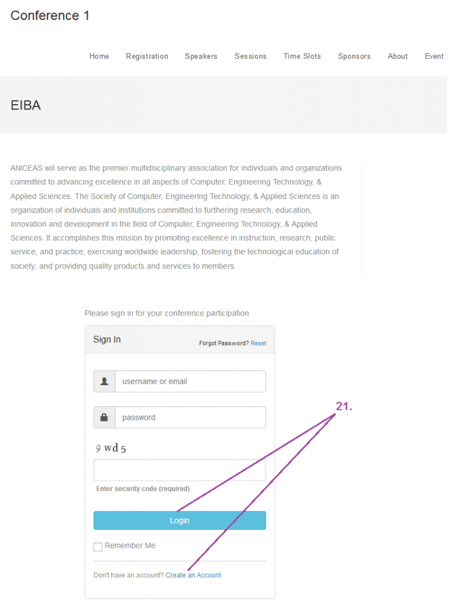The image size is (467, 603).
Task: Open the Home menu item
Action: tap(99, 56)
